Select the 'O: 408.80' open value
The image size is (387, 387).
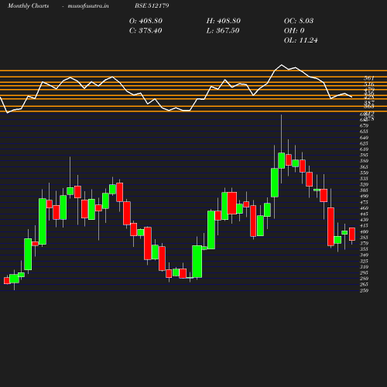tap(146, 21)
